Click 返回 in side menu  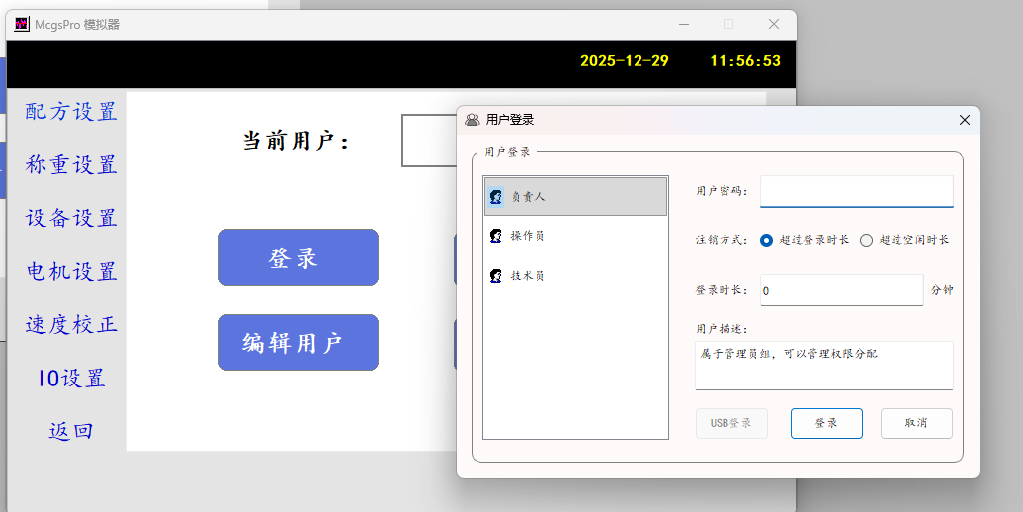pos(70,431)
